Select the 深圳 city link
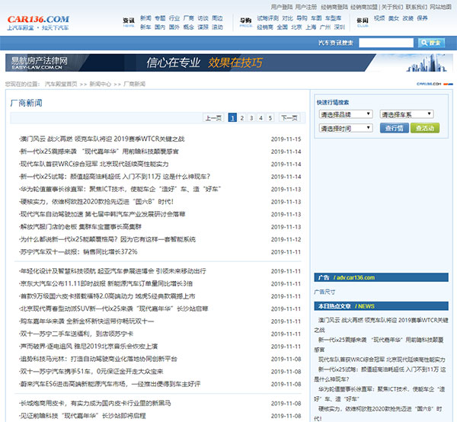The image size is (457, 422). (339, 27)
